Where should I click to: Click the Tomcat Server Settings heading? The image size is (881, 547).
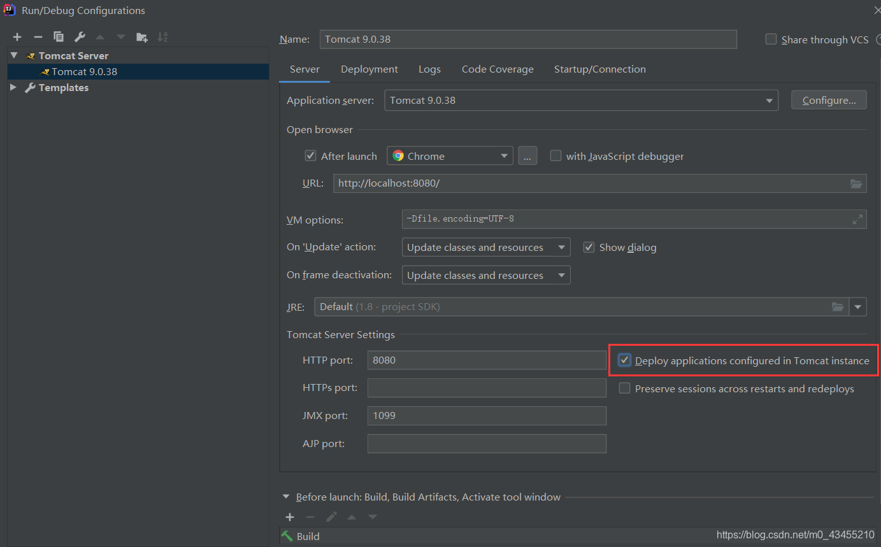click(x=341, y=335)
